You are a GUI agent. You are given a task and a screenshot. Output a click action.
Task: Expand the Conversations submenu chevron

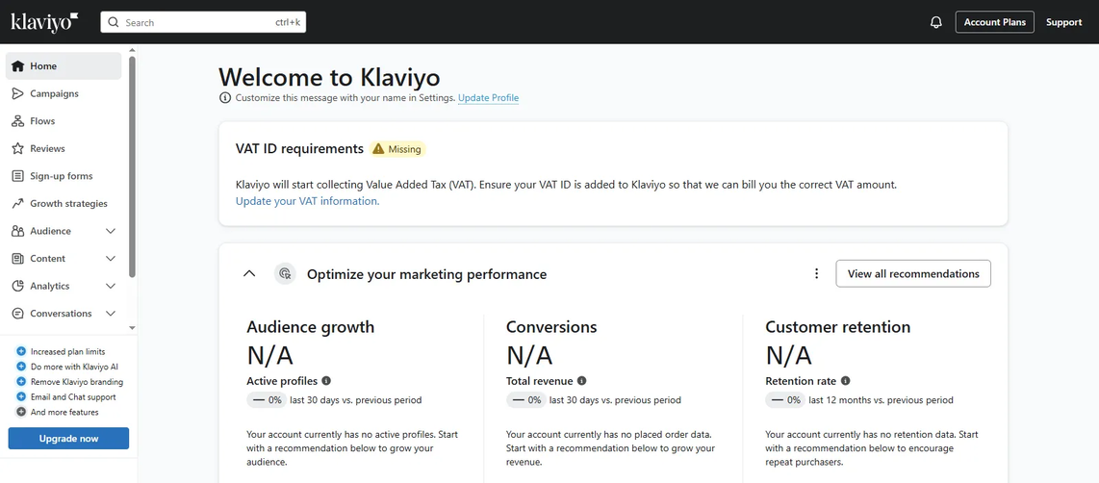(x=110, y=314)
